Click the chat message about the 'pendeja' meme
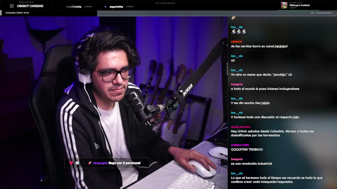The image size is (337, 189). click(x=261, y=75)
